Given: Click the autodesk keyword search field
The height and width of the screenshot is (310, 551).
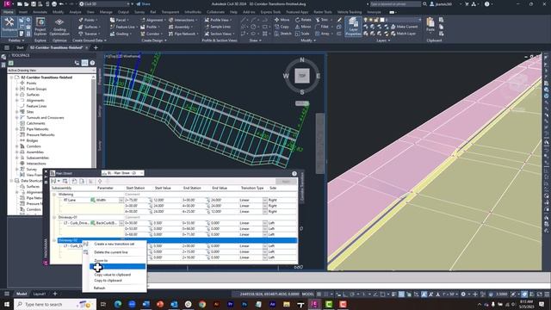Looking at the screenshot, I should (x=395, y=3).
